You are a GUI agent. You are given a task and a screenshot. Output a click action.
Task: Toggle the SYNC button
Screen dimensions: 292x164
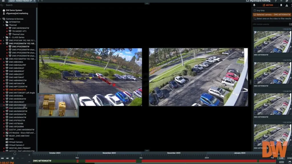point(289,158)
